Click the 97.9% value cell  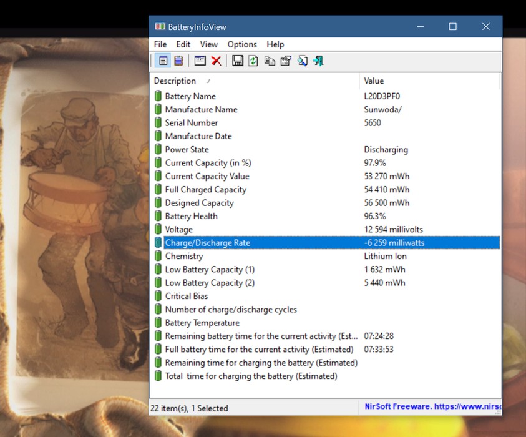(375, 163)
